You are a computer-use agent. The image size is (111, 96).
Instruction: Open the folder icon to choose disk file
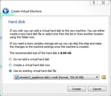104,77
